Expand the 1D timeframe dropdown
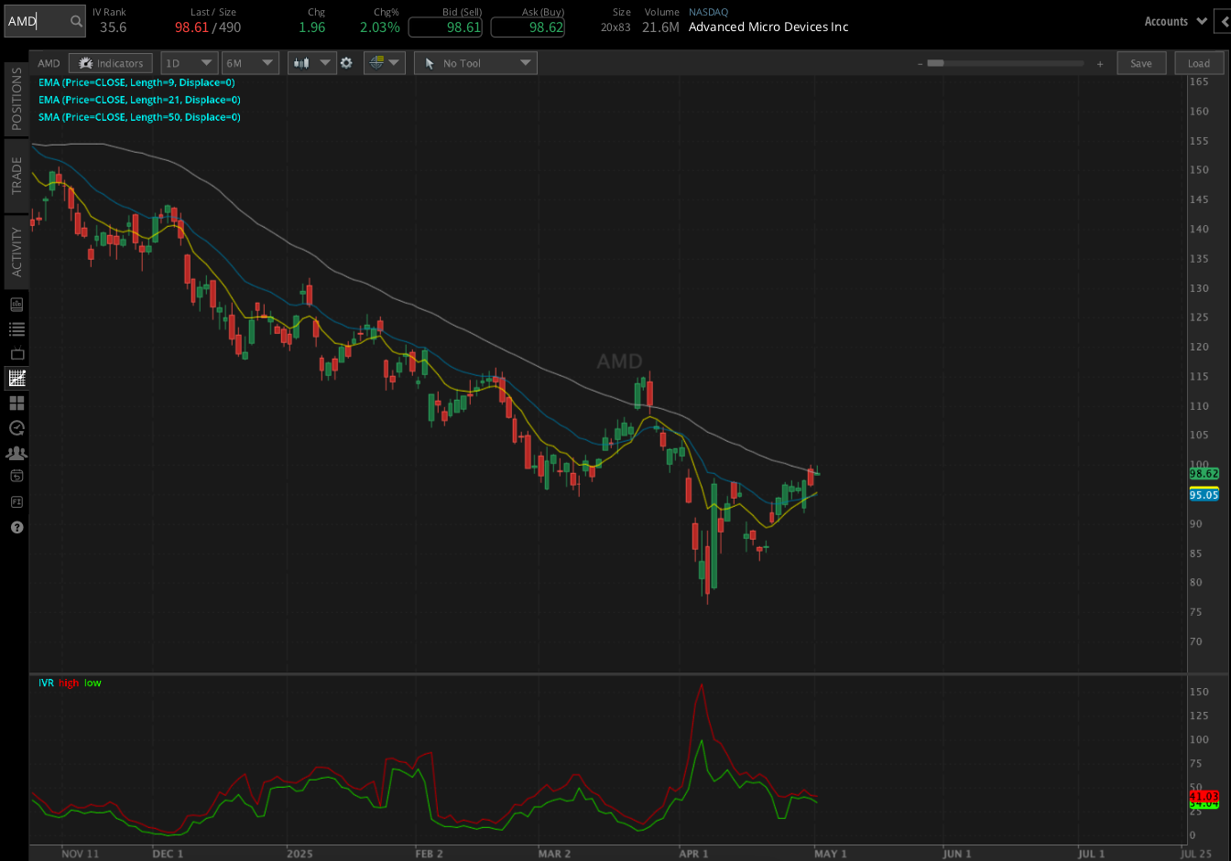This screenshot has width=1231, height=861. click(190, 63)
